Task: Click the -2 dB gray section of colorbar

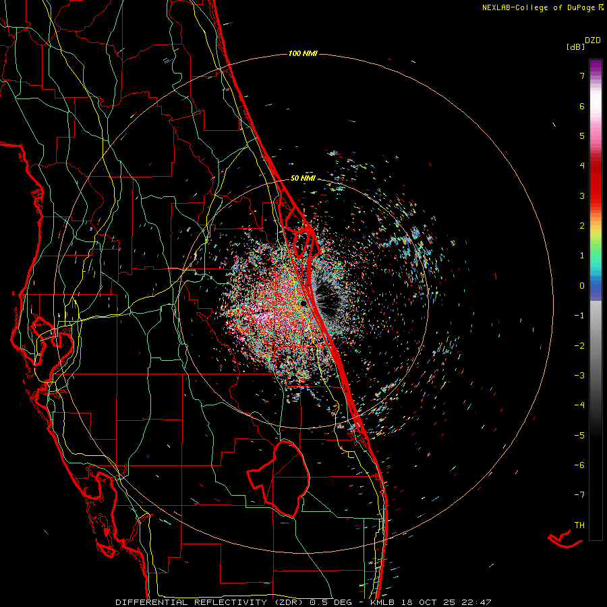Action: click(596, 345)
